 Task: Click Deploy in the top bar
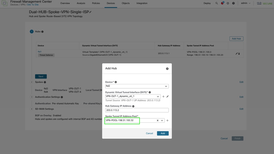click(207, 3)
